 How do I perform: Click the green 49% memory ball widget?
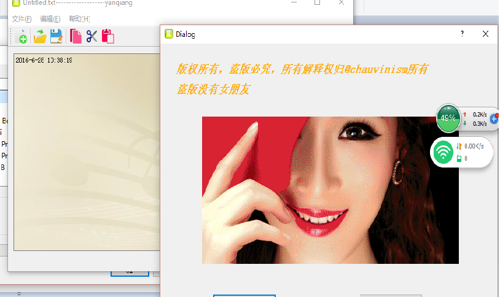[448, 118]
